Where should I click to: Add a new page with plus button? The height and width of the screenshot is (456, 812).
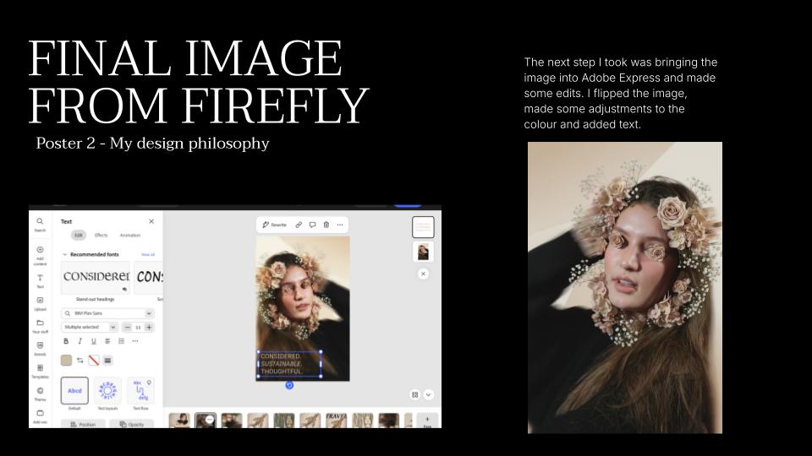tap(427, 421)
